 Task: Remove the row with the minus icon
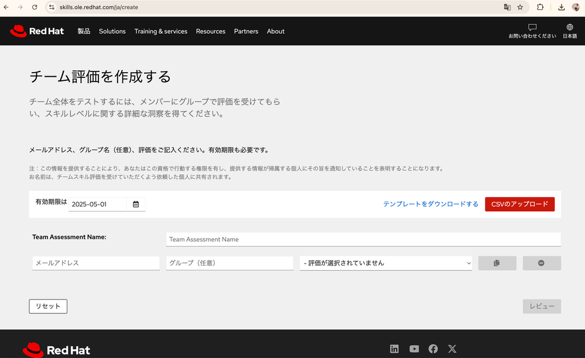pos(541,263)
